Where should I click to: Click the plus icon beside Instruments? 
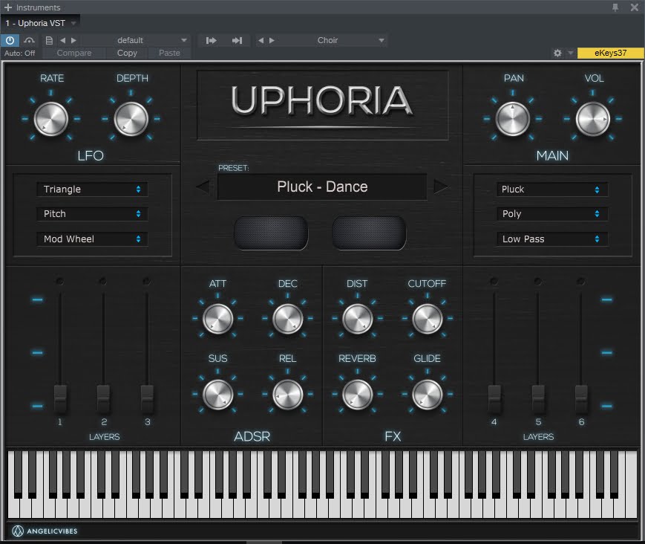coord(8,7)
